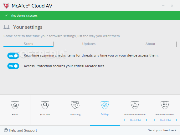Viewport: 180px width, 135px height.
Task: Turn off the Access Protection toggle
Action: pos(13,66)
